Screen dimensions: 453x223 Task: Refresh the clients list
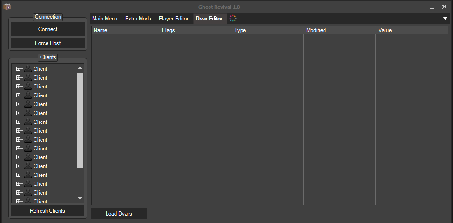(47, 211)
